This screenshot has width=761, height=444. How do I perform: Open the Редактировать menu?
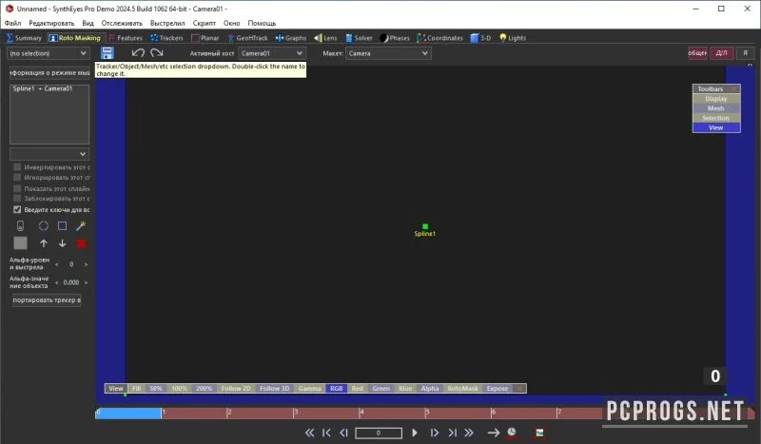(x=51, y=23)
